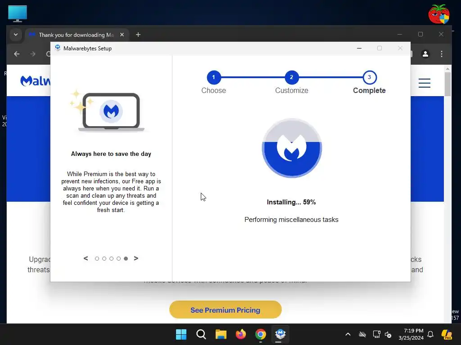The width and height of the screenshot is (461, 345).
Task: Click the Malwarebytes installing progress logo
Action: click(292, 148)
